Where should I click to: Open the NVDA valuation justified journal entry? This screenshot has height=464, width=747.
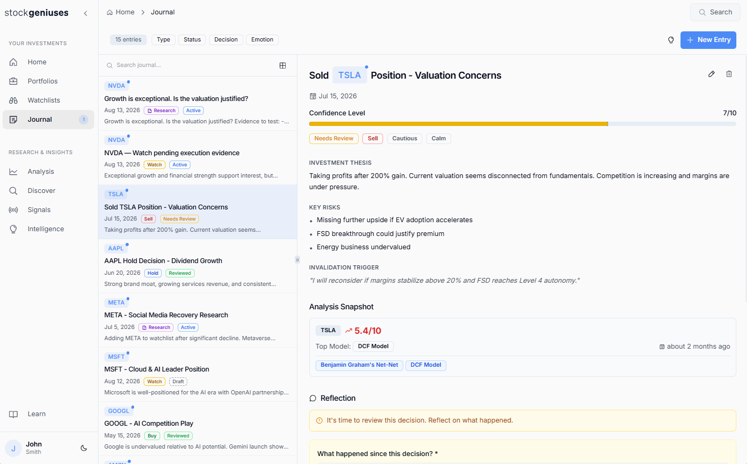coord(197,104)
